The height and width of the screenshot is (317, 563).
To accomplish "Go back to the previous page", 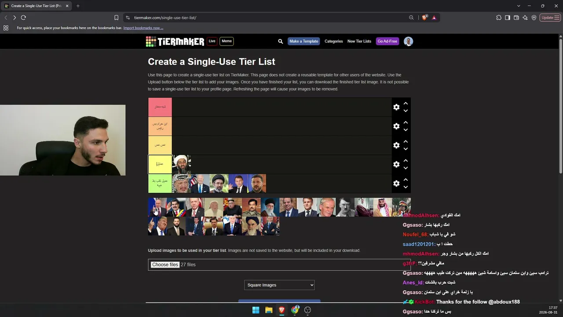I will 6,18.
